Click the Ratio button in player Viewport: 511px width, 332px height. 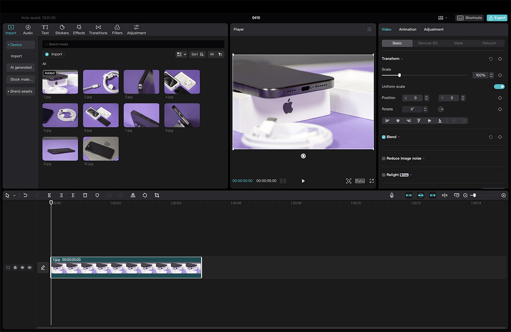[360, 181]
